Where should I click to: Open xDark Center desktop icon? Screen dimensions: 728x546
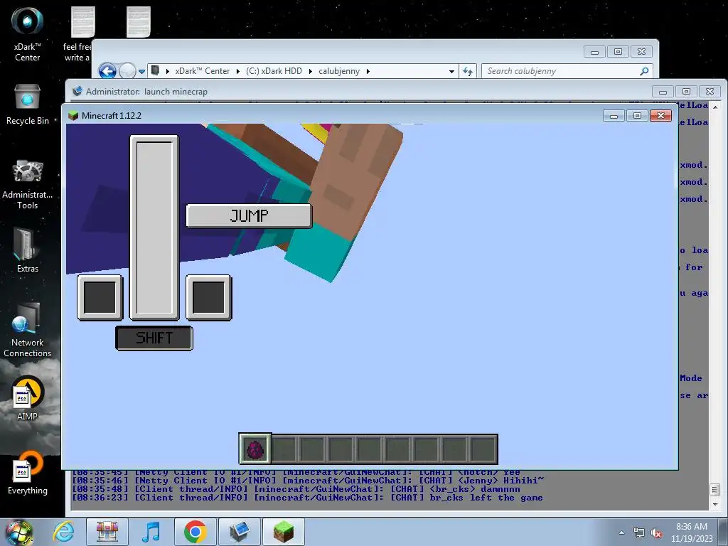(28, 35)
